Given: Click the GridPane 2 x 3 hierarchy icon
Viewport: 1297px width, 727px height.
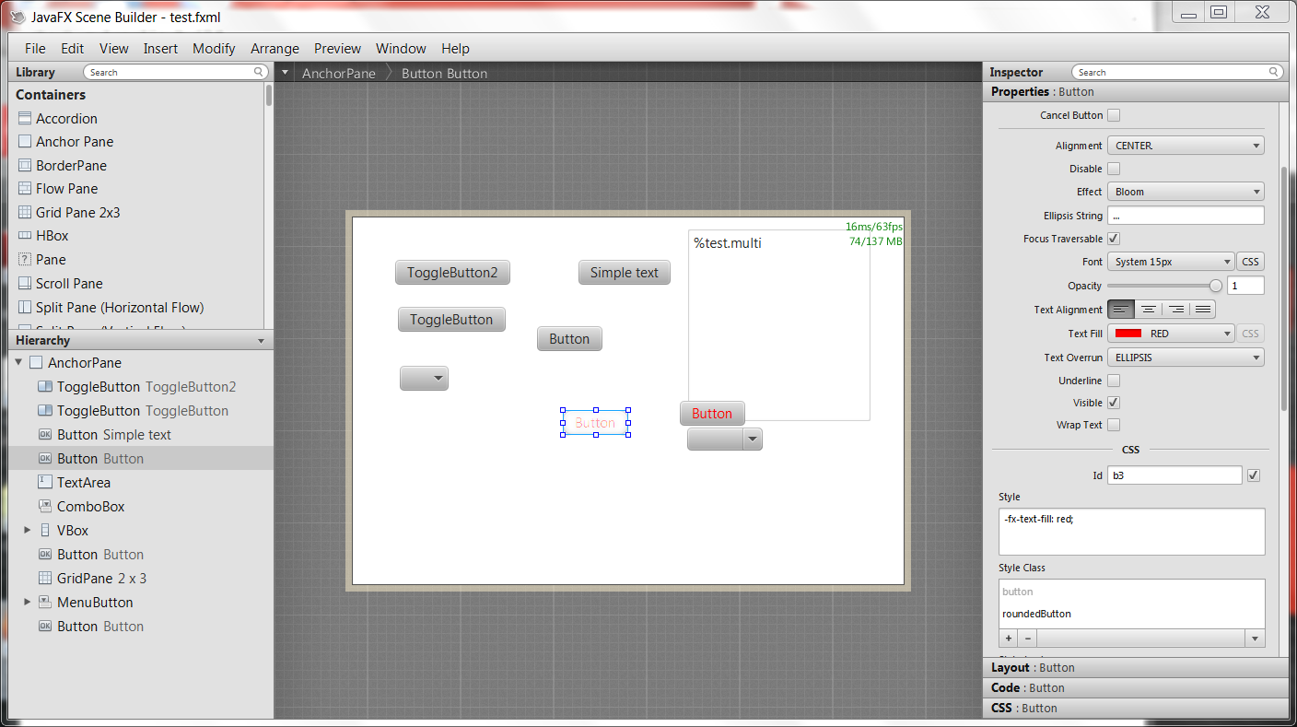Looking at the screenshot, I should [45, 578].
